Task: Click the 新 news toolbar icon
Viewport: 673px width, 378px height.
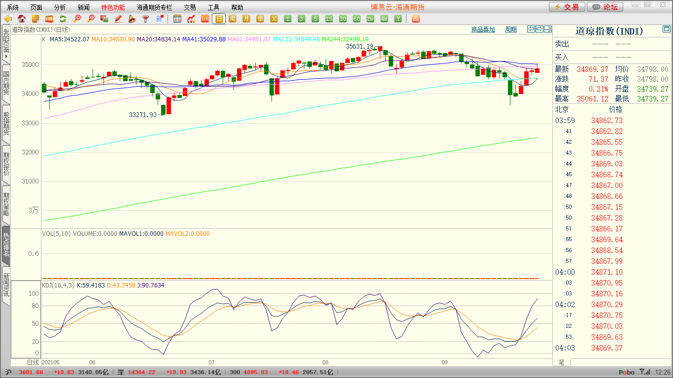Action: [159, 19]
